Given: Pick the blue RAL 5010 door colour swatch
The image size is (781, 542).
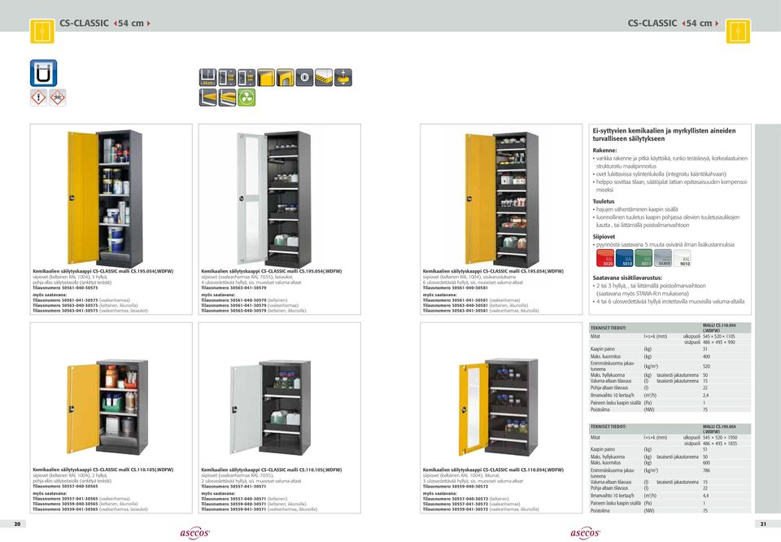Looking at the screenshot, I should tap(624, 258).
